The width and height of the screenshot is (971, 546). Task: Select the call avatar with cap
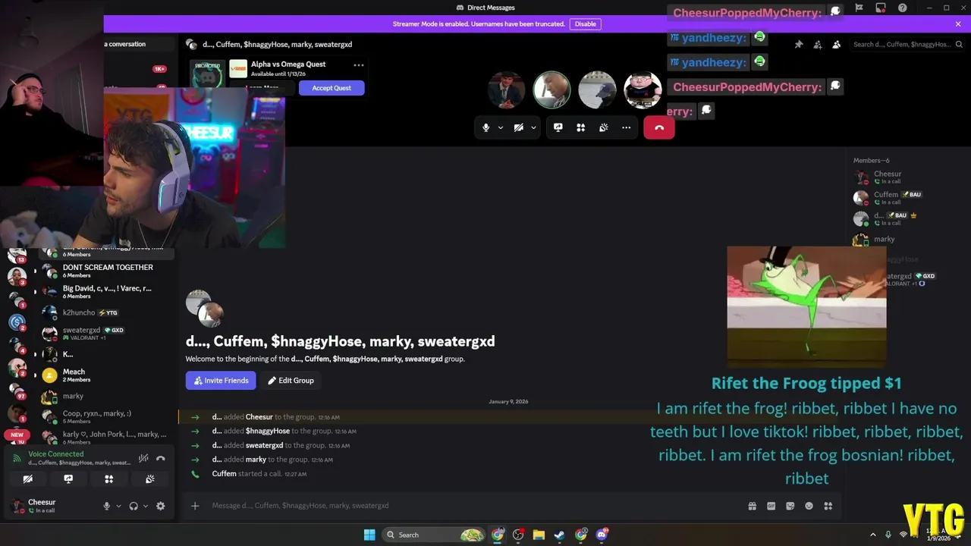click(597, 90)
